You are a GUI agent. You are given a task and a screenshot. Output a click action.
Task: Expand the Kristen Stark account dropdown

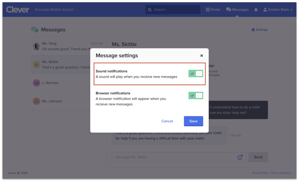tap(277, 10)
